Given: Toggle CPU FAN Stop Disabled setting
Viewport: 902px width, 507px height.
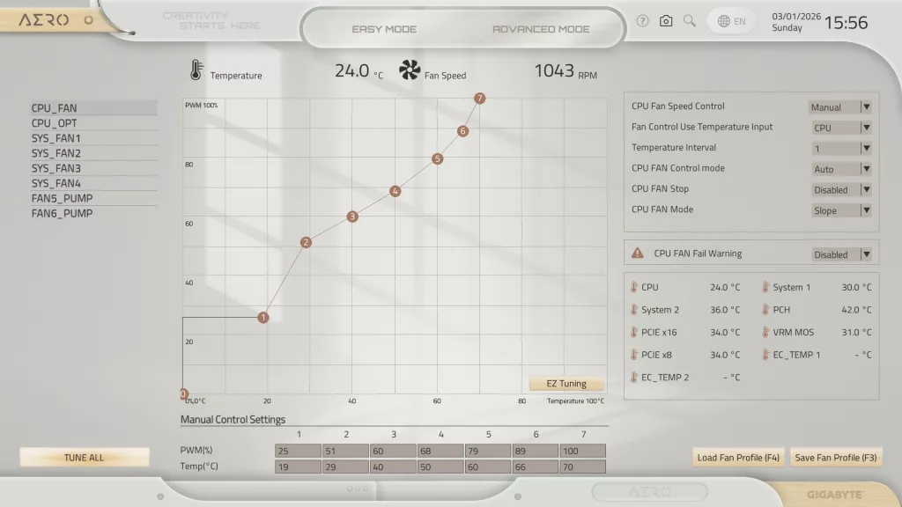Looking at the screenshot, I should [840, 190].
